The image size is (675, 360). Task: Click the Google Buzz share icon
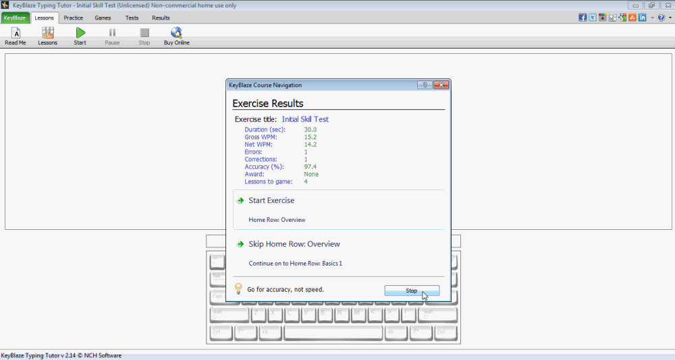[x=622, y=18]
